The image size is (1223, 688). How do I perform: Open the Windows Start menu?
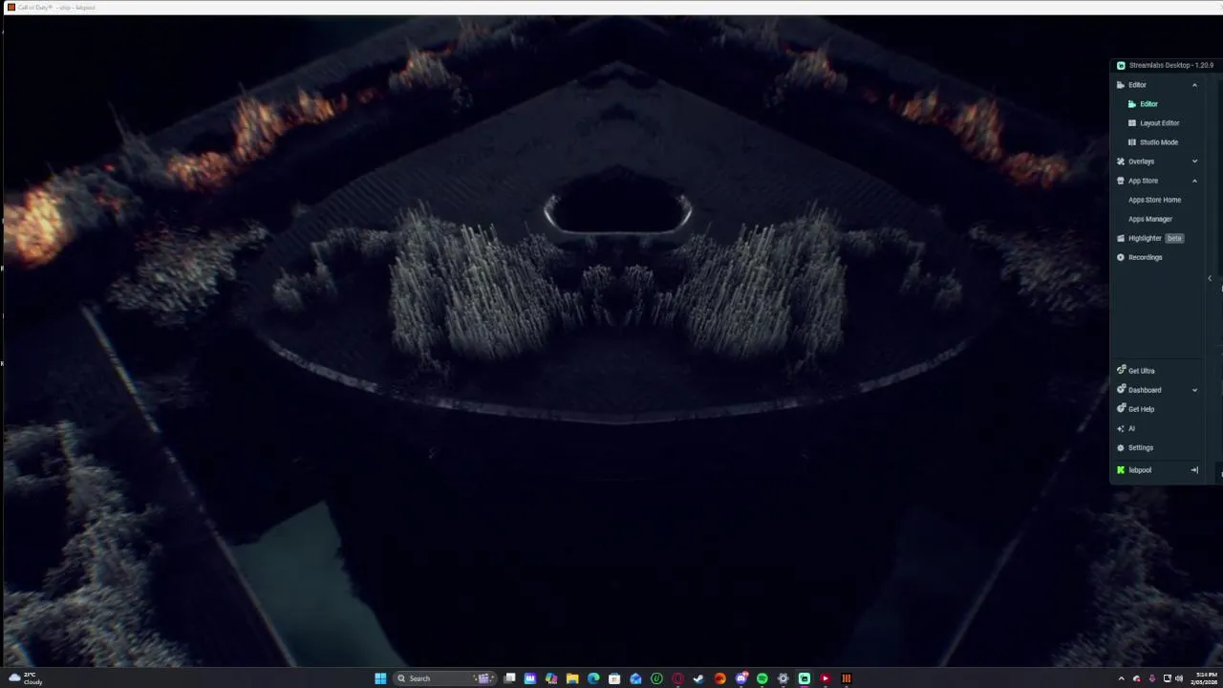pyautogui.click(x=380, y=678)
